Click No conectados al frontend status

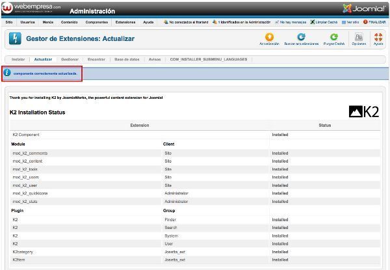(186, 22)
